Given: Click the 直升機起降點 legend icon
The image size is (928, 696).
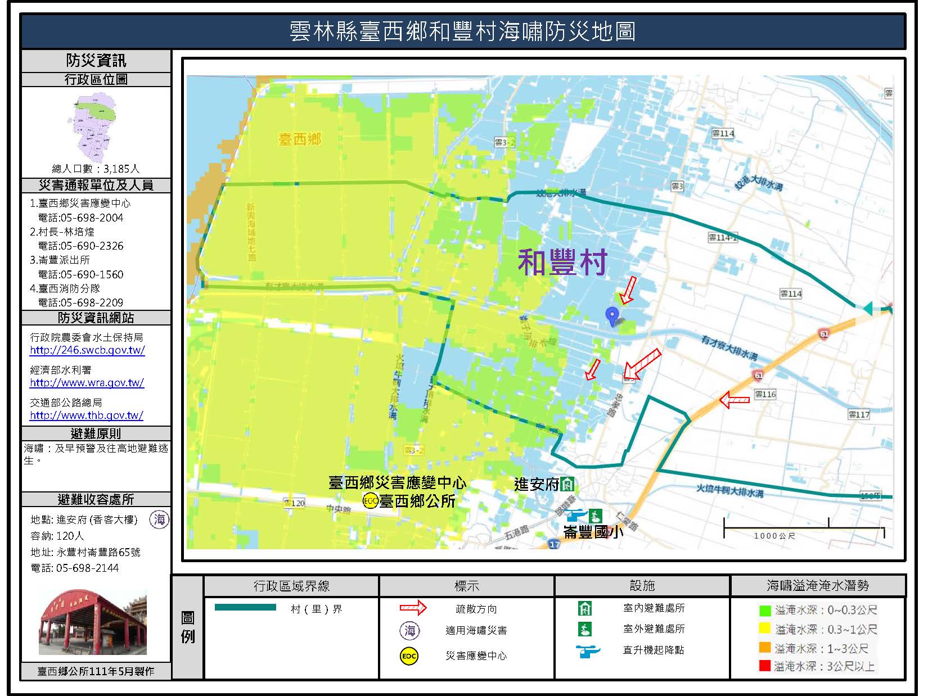Looking at the screenshot, I should (588, 651).
